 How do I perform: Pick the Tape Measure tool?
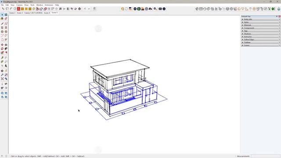[2, 57]
